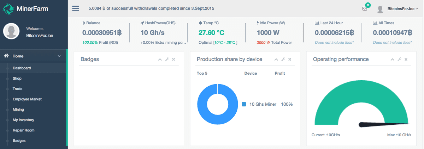Collapse the Operating performance panel

393,60
